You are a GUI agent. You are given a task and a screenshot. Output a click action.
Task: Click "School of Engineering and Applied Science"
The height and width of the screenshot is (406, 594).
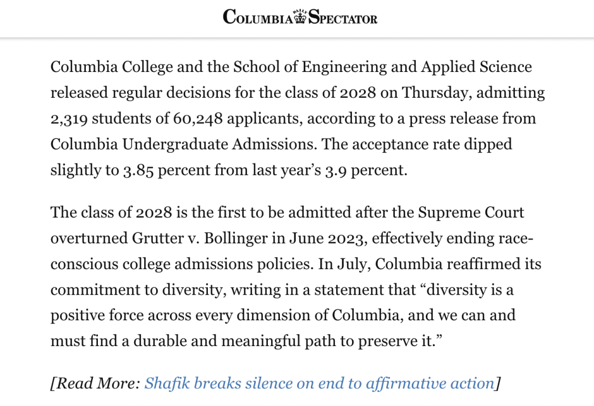(383, 67)
